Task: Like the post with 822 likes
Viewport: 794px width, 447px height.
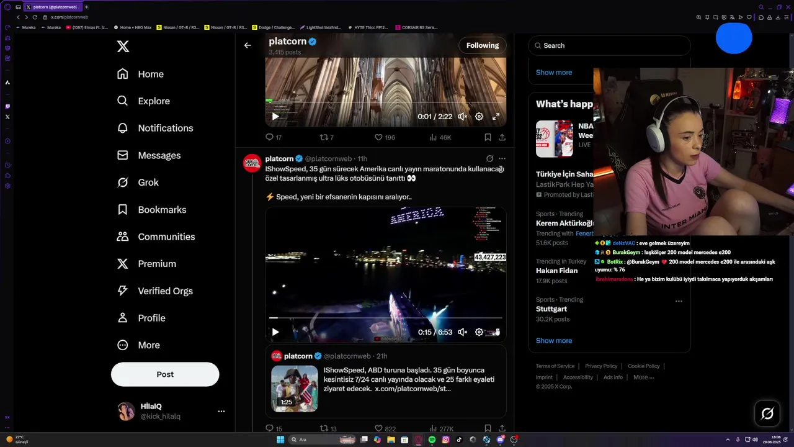Action: tap(385, 428)
